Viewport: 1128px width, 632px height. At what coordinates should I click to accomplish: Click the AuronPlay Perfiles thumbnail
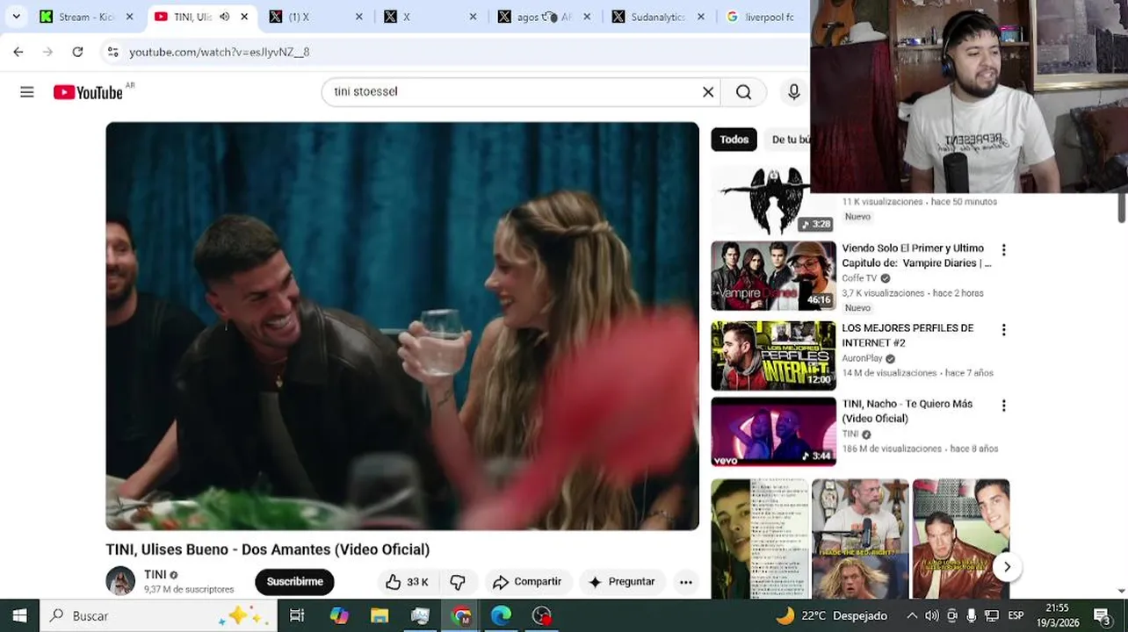tap(773, 355)
